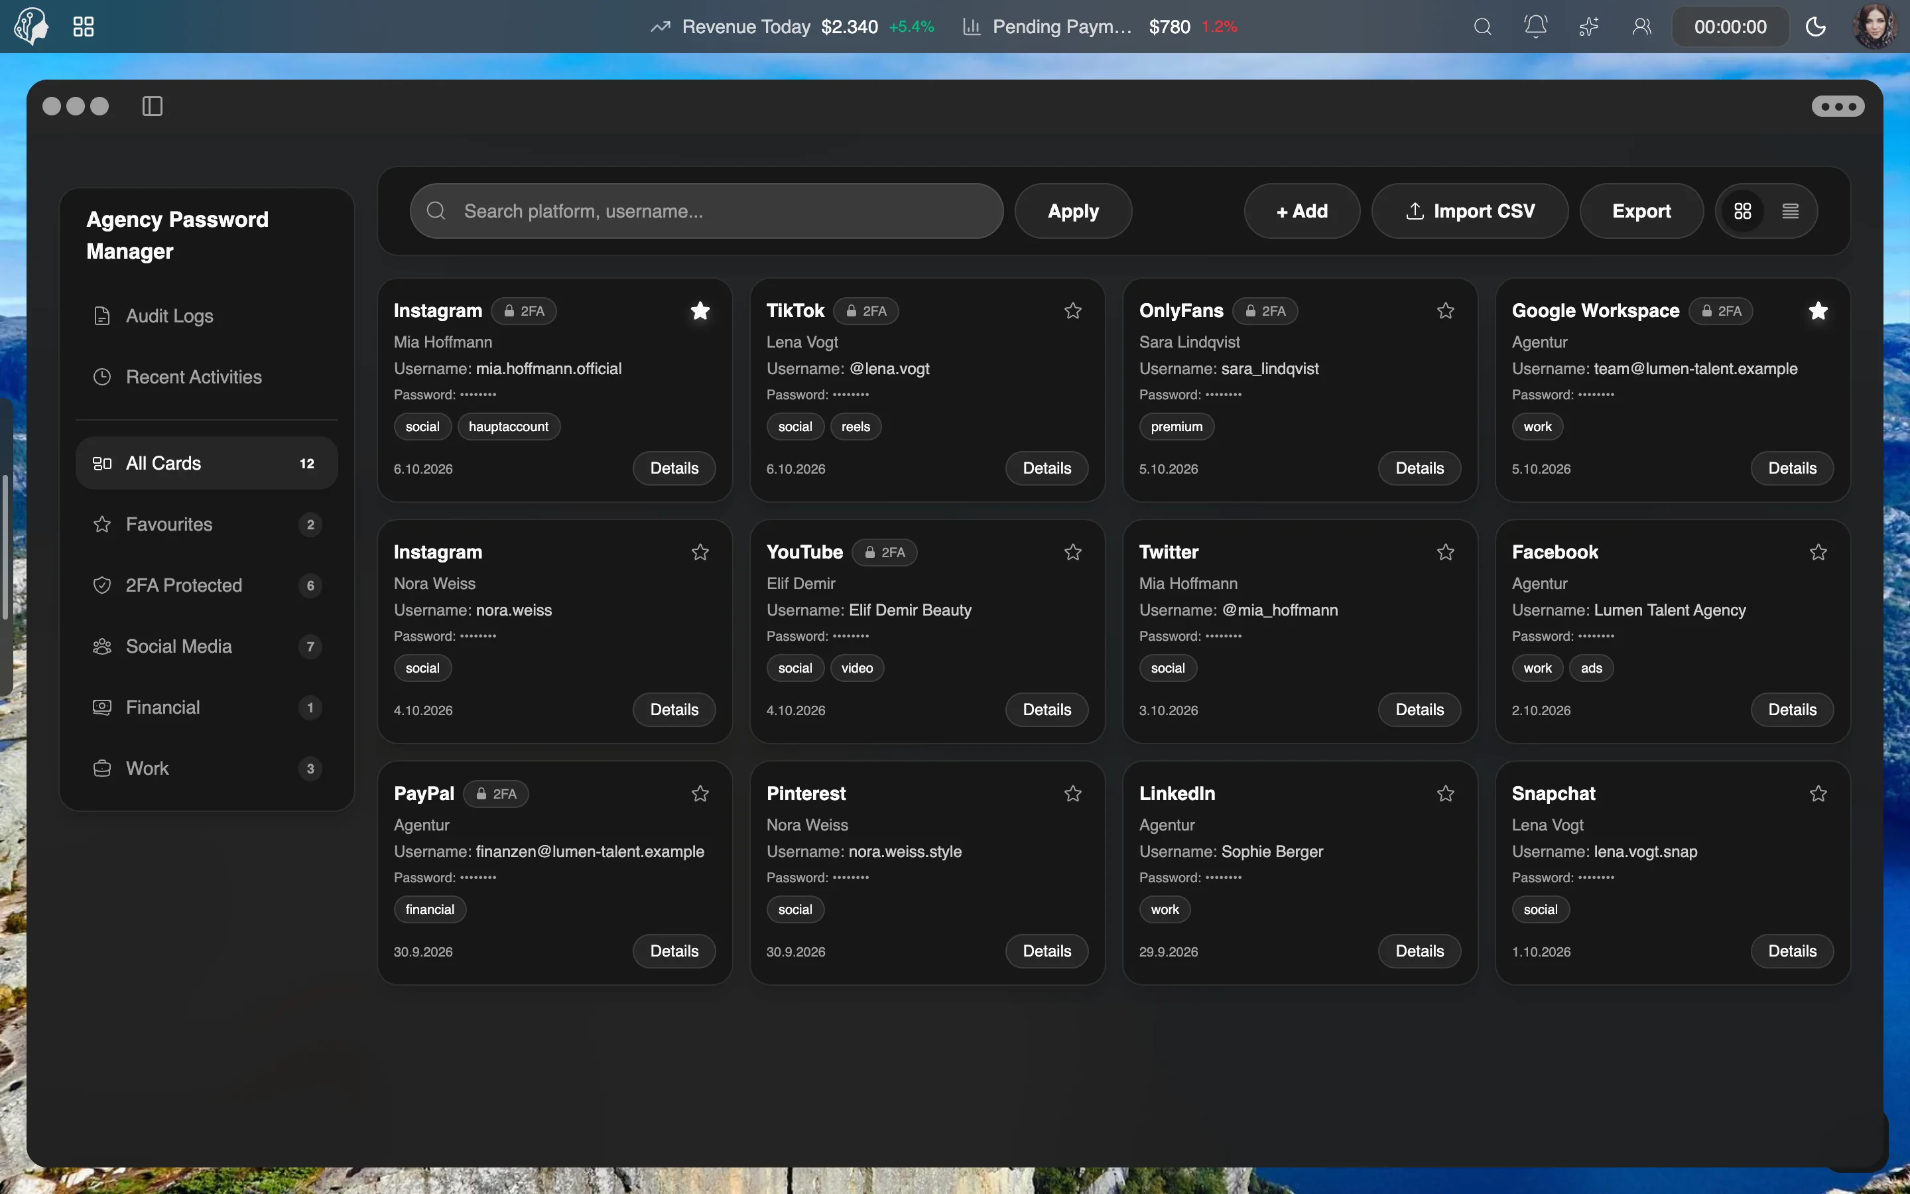Open the user account icon
Image resolution: width=1910 pixels, height=1194 pixels.
point(1641,27)
